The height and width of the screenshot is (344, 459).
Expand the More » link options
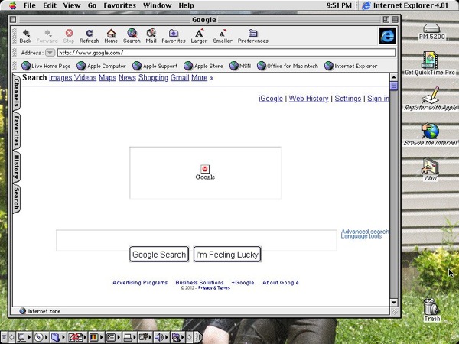coord(202,78)
